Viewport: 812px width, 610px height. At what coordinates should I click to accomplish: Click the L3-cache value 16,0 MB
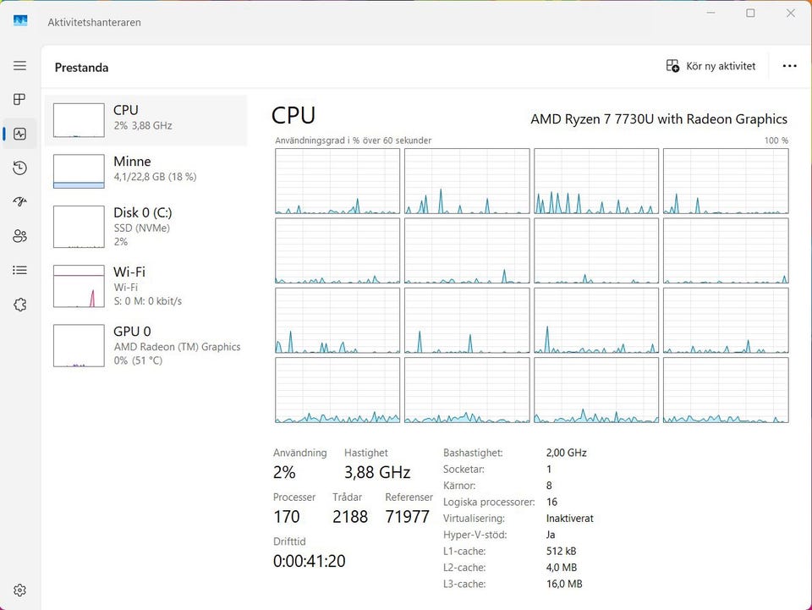click(x=564, y=584)
